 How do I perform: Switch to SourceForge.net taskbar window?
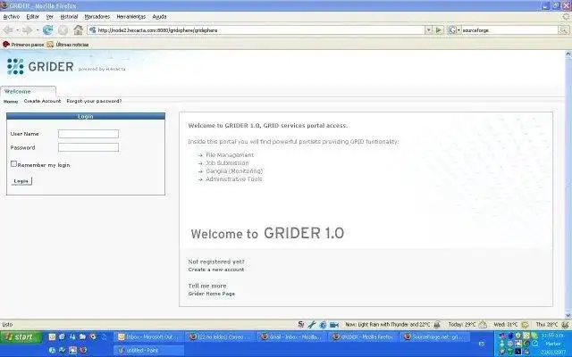pos(436,337)
